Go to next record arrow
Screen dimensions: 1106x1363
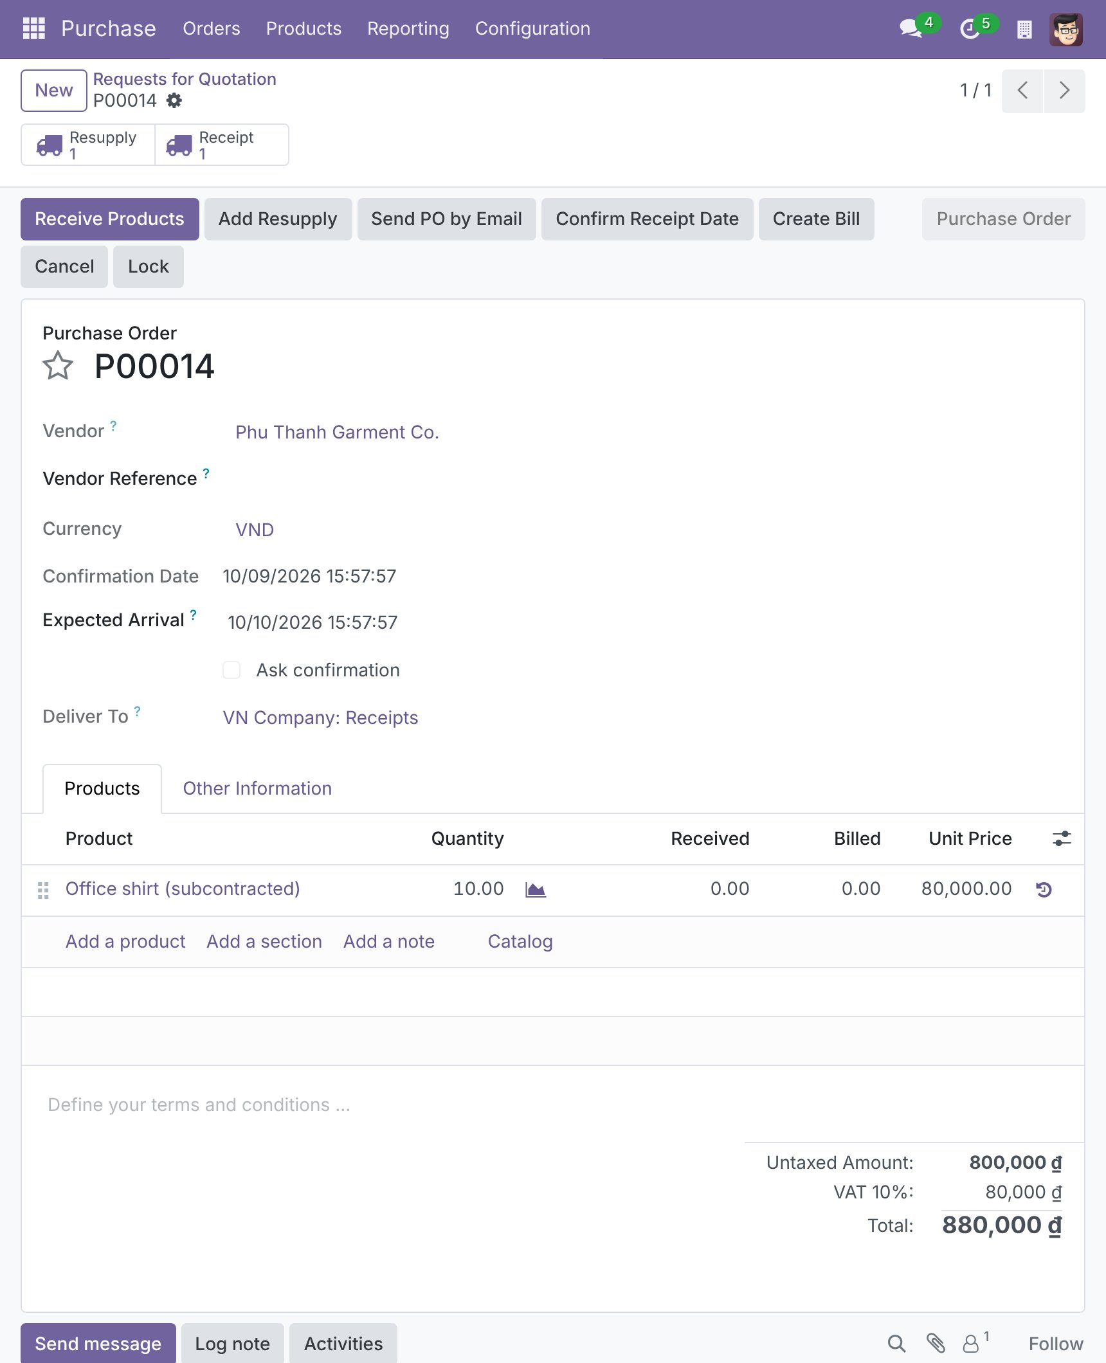[x=1065, y=91]
